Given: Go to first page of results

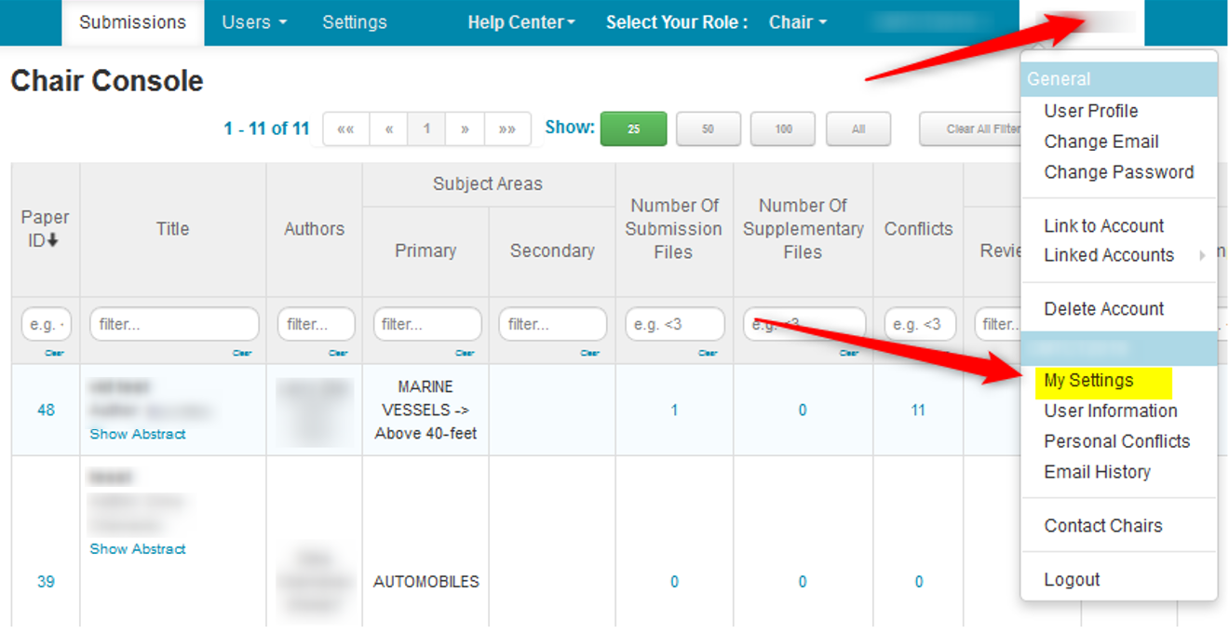Looking at the screenshot, I should click(x=346, y=128).
